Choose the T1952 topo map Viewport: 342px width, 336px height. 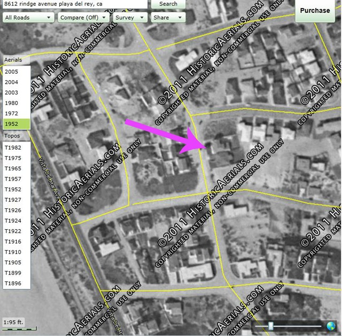(x=17, y=190)
